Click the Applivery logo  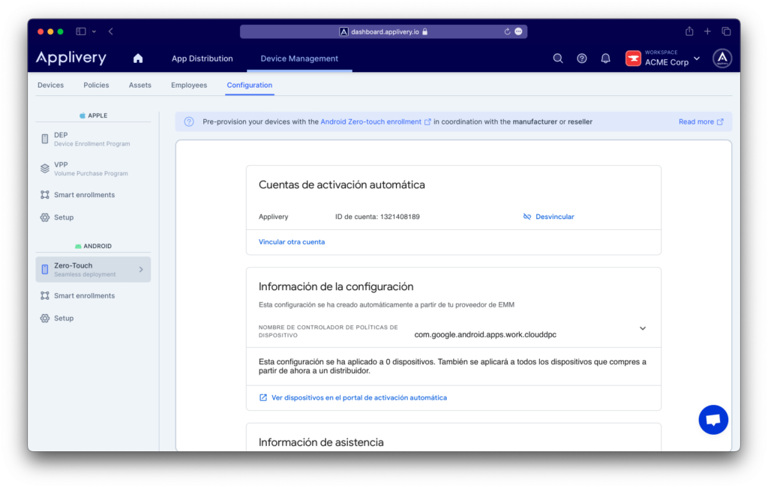[71, 58]
